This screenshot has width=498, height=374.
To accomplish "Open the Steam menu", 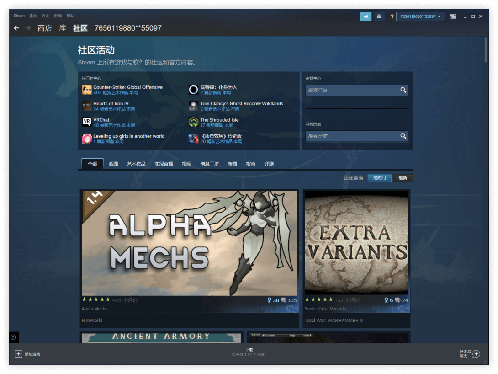I will click(19, 16).
